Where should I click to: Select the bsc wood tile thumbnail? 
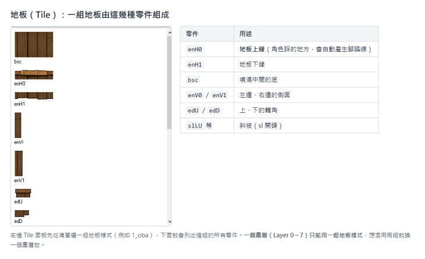click(34, 44)
